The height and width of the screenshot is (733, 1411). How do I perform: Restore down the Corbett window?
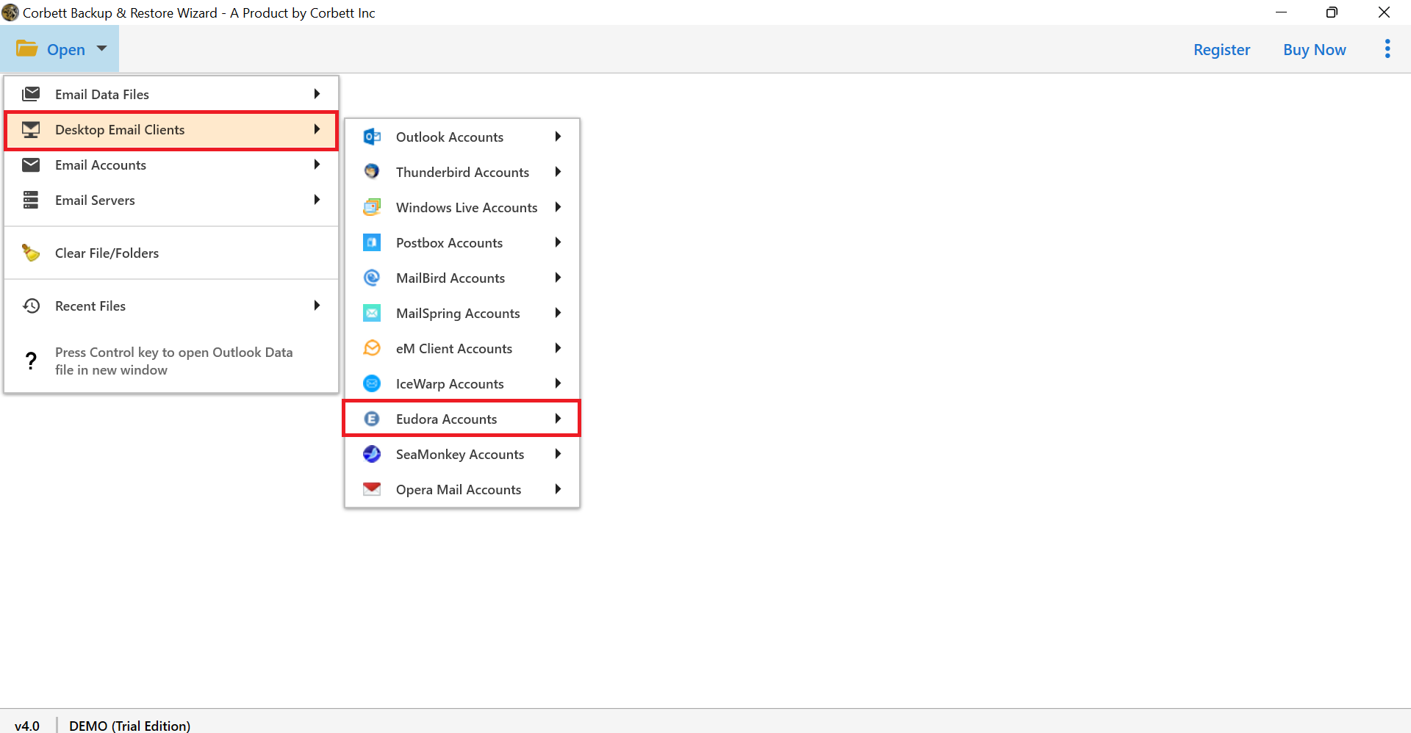point(1332,12)
